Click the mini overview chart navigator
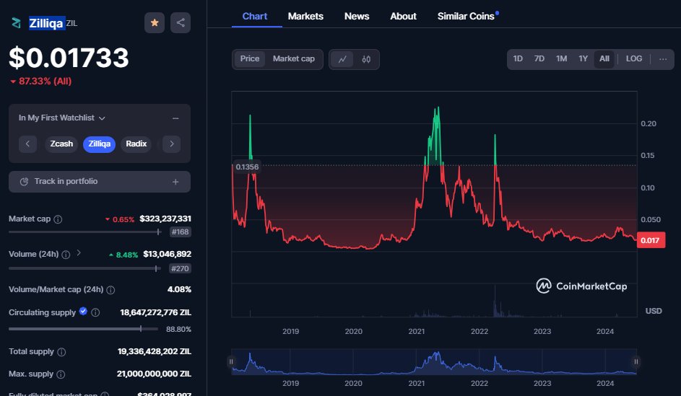The width and height of the screenshot is (681, 396). [434, 361]
